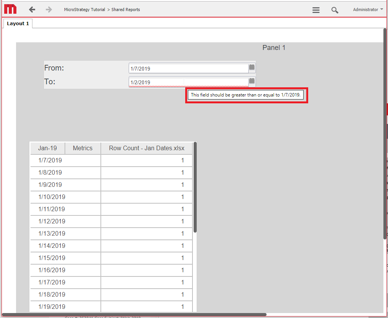Click the Jan-19 column header

pos(47,148)
